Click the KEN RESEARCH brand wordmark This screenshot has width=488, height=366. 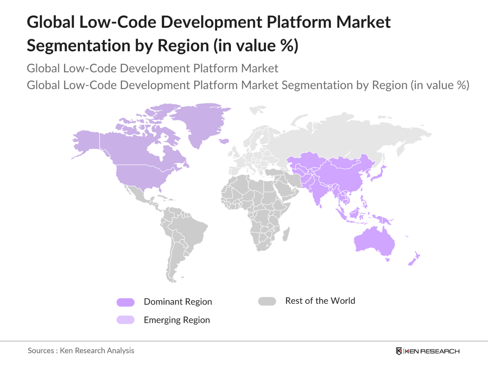[x=432, y=351]
